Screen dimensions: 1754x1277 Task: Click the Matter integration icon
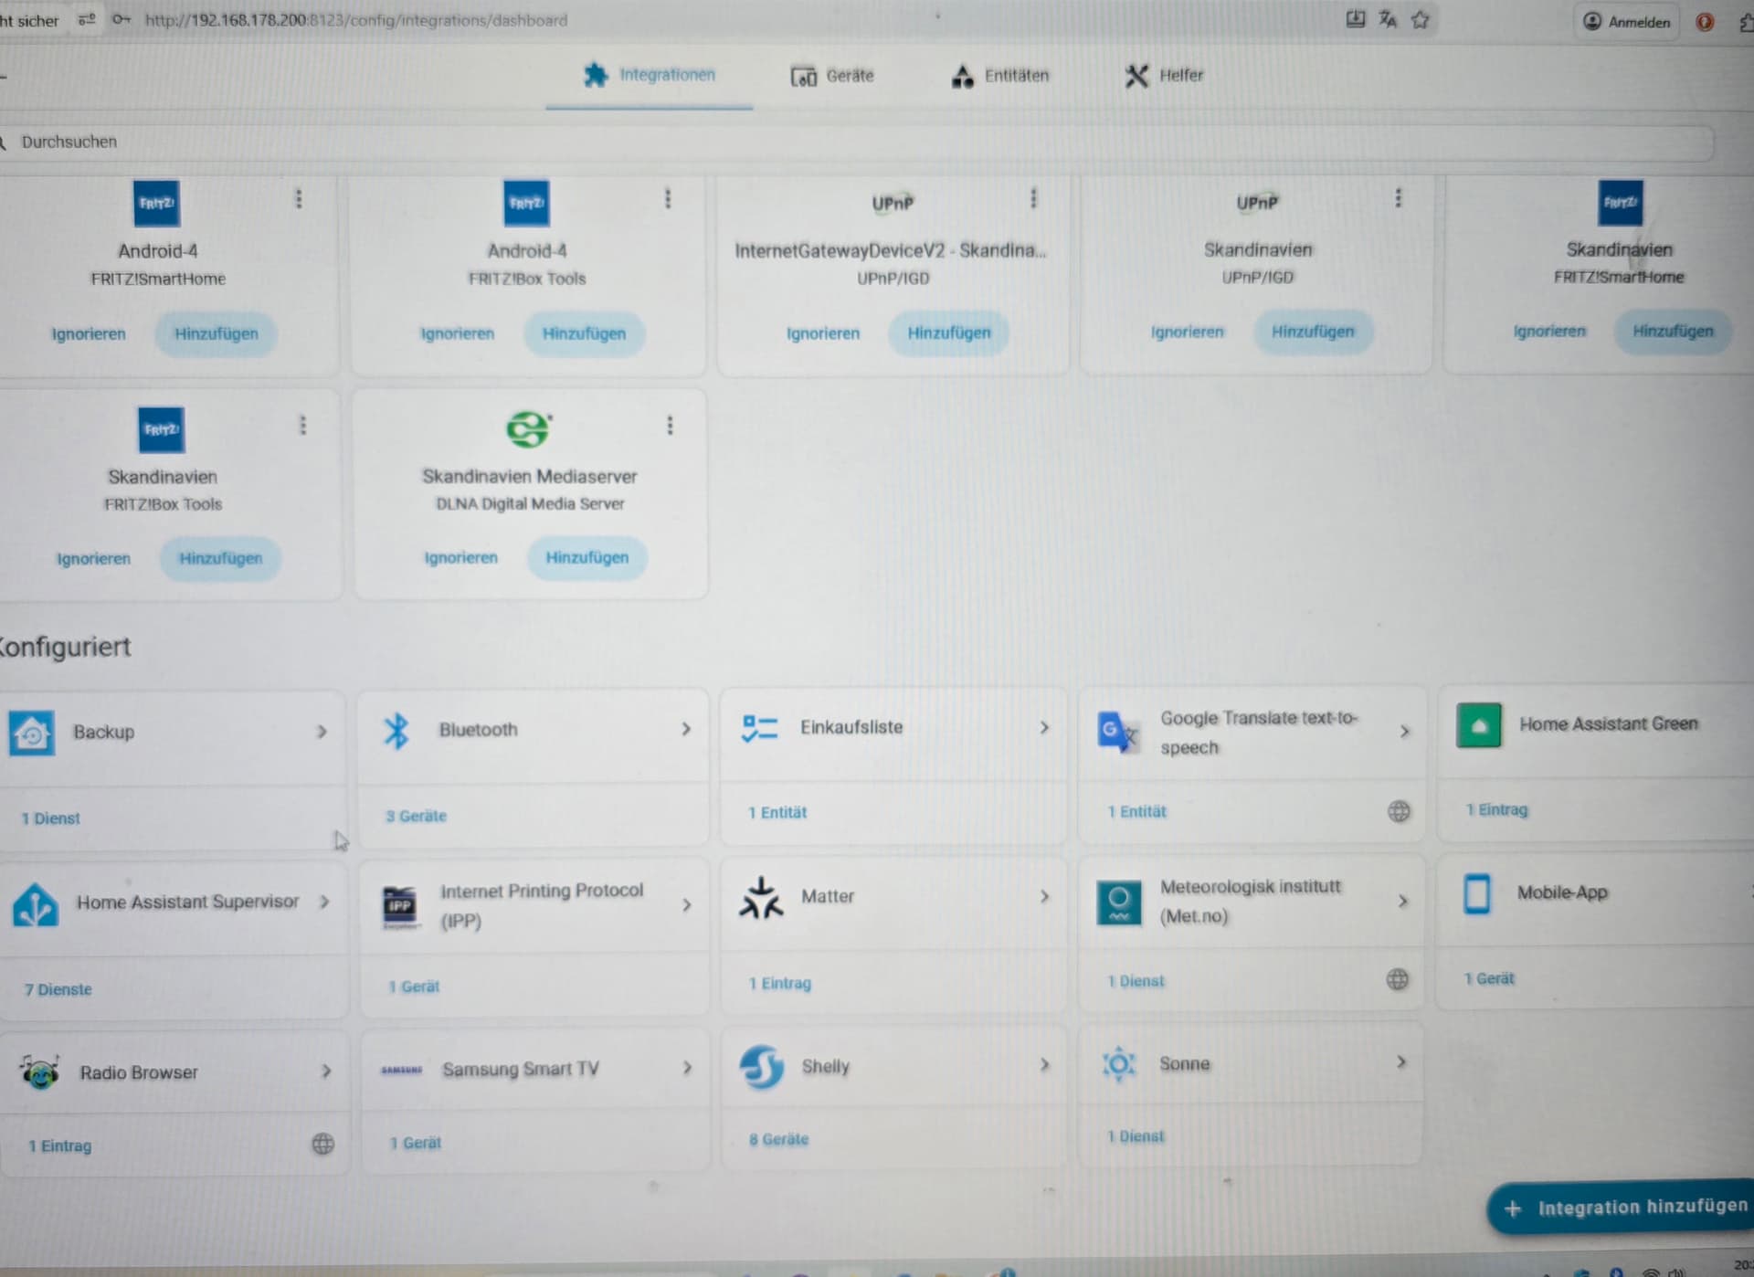coord(761,898)
